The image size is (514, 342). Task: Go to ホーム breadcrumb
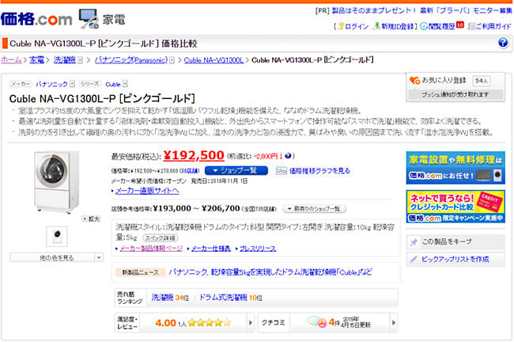click(11, 60)
